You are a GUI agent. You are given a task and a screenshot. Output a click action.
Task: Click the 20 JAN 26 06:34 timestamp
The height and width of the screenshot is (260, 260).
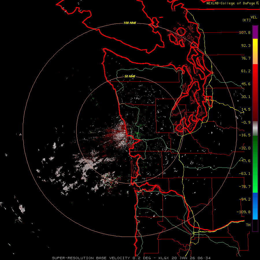pyautogui.click(x=191, y=258)
